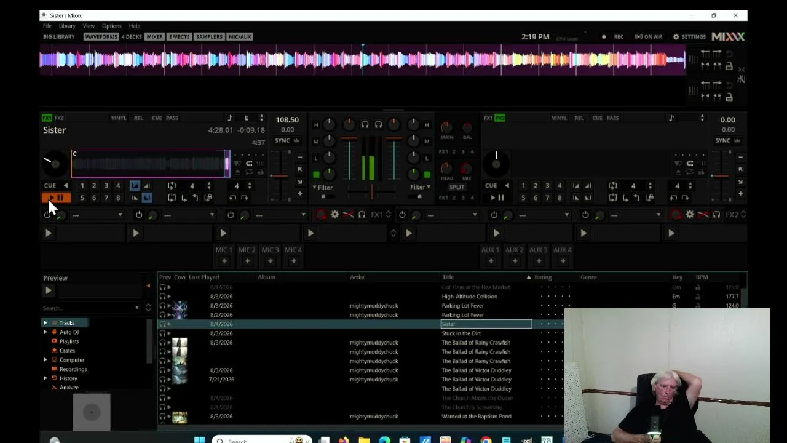Open the File menu

pyautogui.click(x=47, y=26)
